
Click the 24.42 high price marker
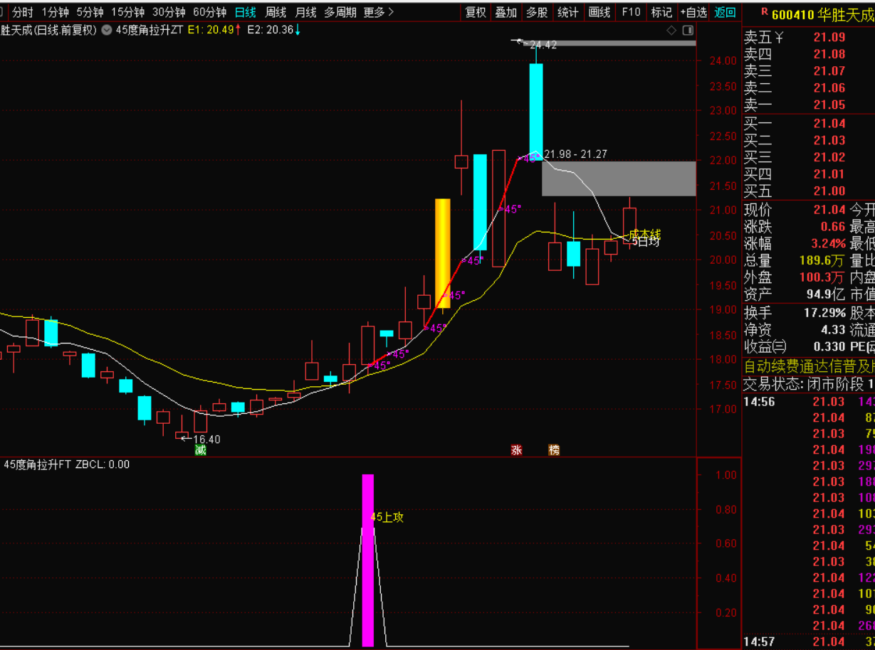click(543, 44)
